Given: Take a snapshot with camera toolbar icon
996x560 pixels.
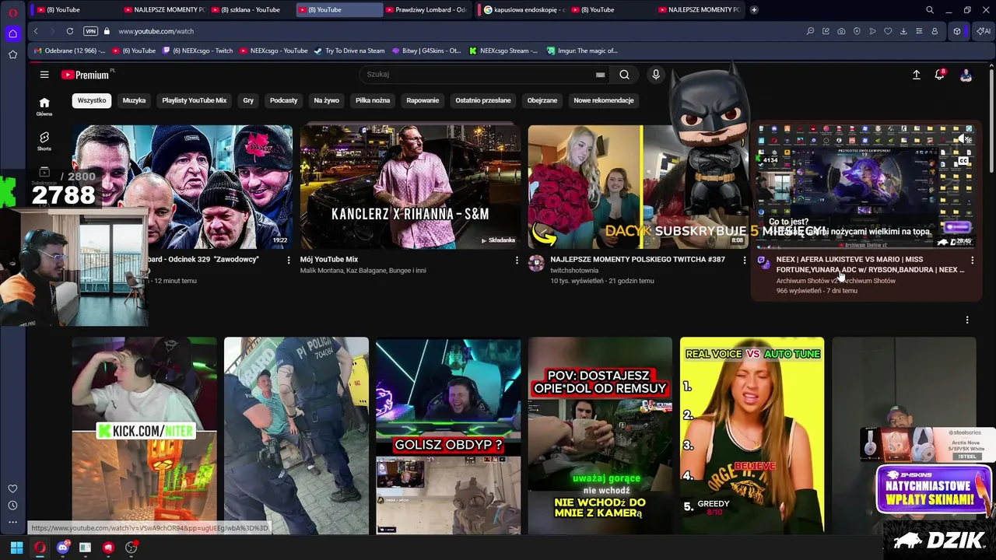Looking at the screenshot, I should [841, 31].
